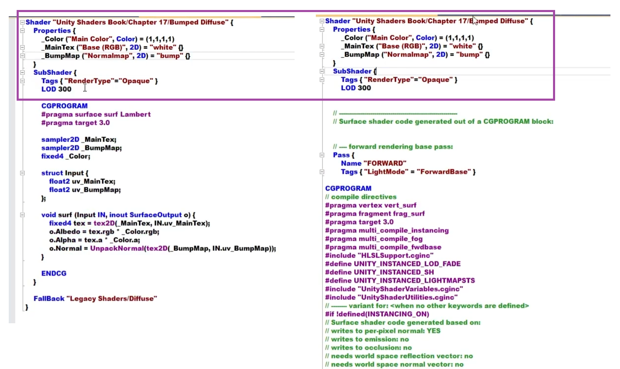The height and width of the screenshot is (369, 620).
Task: Click '_Color ("Main Color", Color)' in right editor
Action: 389,38
